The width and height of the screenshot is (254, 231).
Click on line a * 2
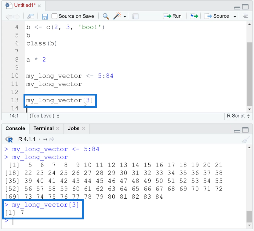pyautogui.click(x=36, y=60)
